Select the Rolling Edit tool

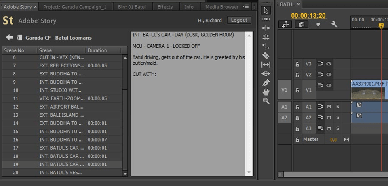click(266, 37)
